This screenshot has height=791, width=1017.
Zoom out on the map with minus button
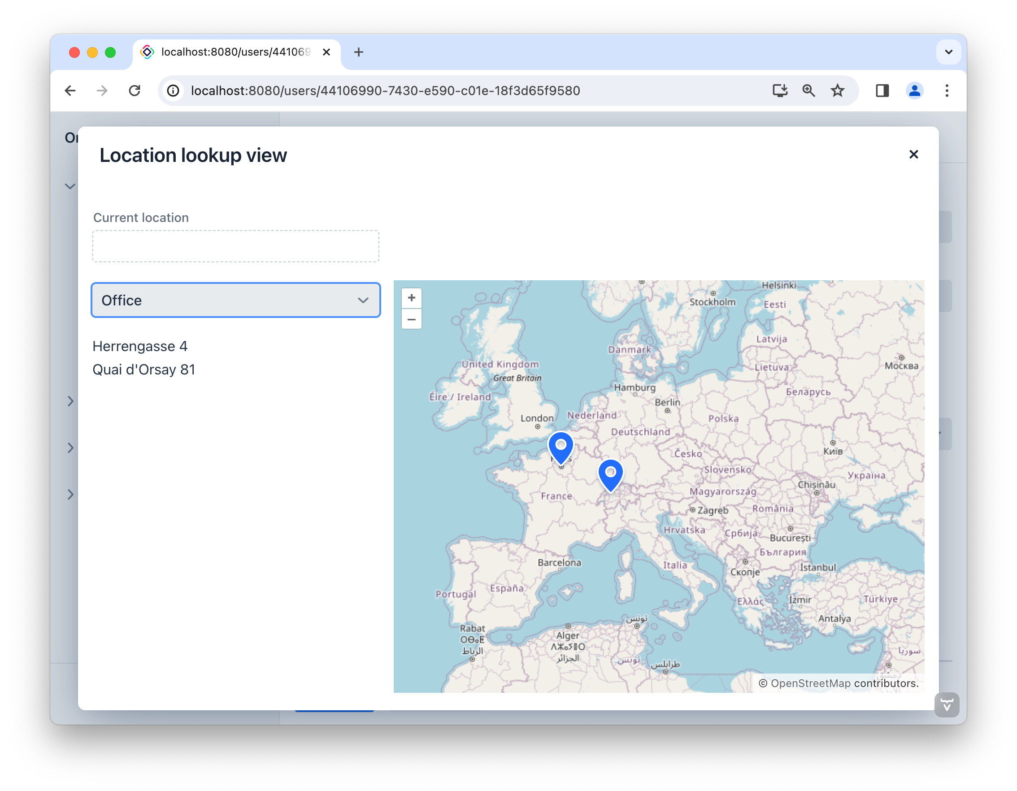(x=412, y=320)
